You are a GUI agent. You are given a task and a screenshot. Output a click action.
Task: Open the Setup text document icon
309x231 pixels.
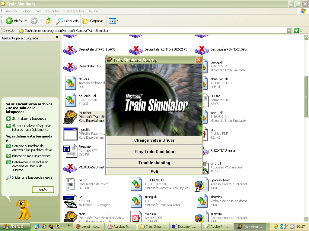tap(70, 184)
